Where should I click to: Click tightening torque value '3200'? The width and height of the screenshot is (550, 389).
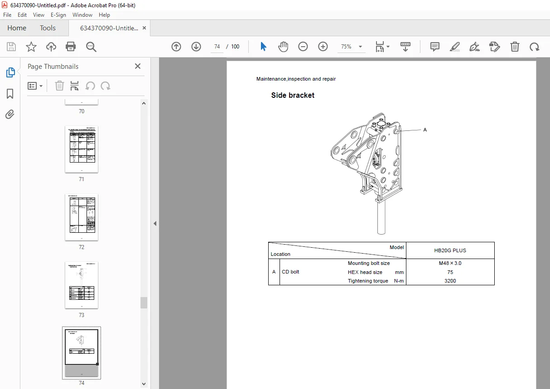pyautogui.click(x=450, y=281)
